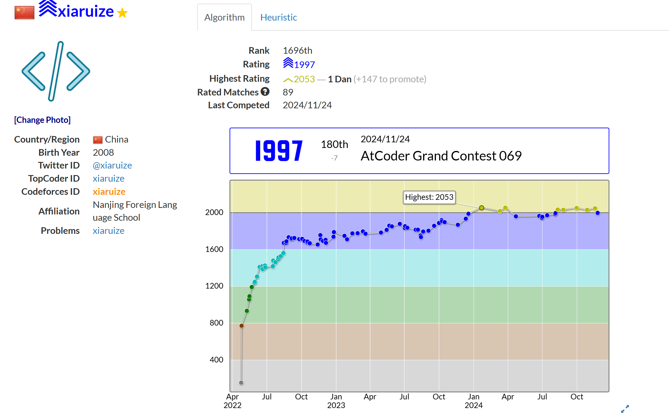
Task: Click the triple chevron crown before username
Action: tap(47, 9)
